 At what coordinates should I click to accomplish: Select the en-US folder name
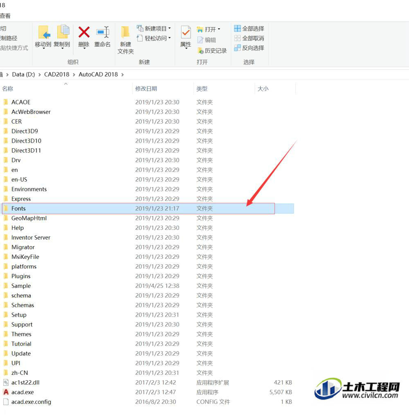19,179
